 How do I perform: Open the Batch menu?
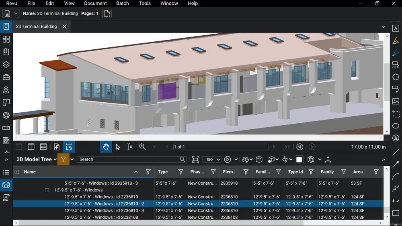pos(122,3)
